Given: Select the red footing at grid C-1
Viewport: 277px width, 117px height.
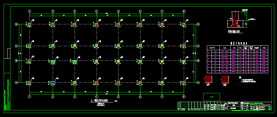Looking at the screenshot, I should point(30,45).
